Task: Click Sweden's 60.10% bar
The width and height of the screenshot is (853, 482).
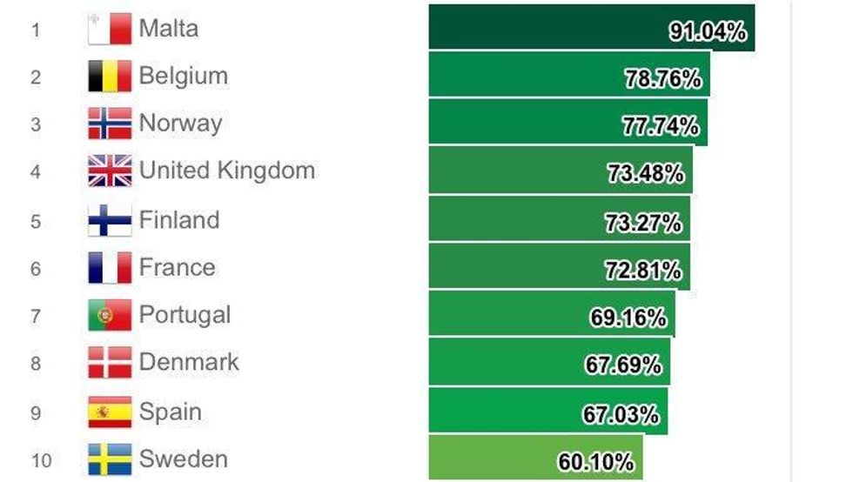Action: tap(535, 458)
